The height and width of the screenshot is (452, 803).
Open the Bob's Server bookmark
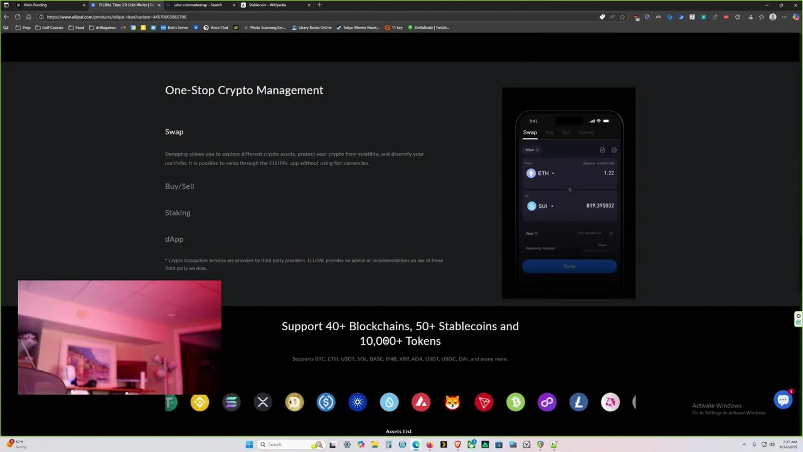click(x=174, y=28)
